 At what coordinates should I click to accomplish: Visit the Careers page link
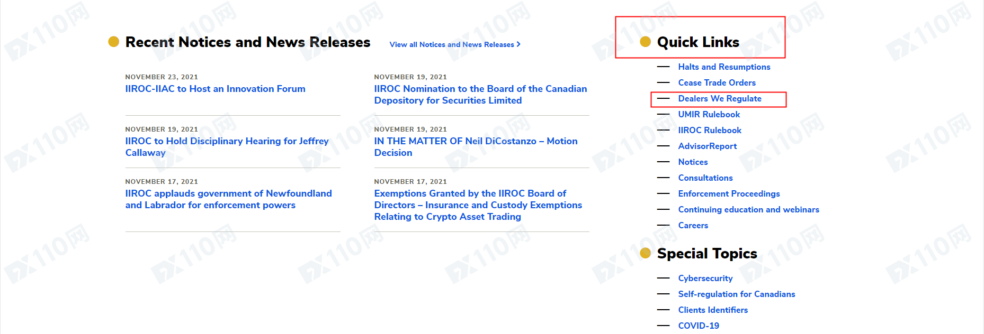coord(693,225)
